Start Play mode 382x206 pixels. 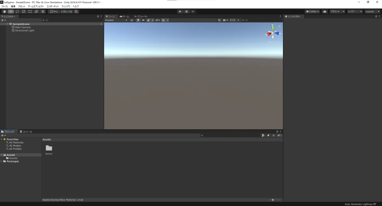(x=180, y=11)
